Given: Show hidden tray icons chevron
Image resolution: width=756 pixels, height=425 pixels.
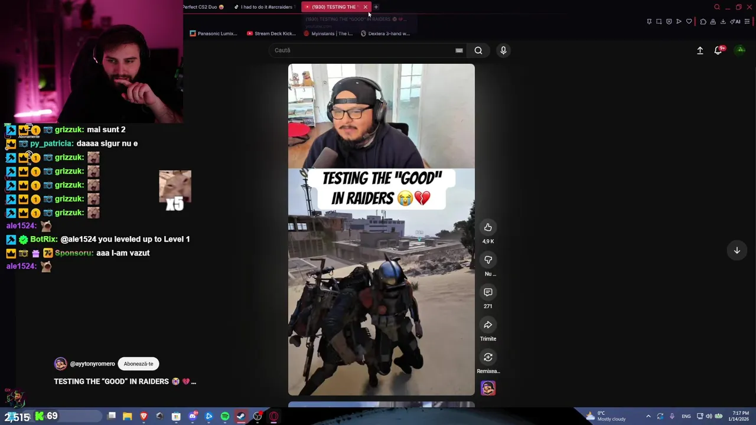Looking at the screenshot, I should click(x=648, y=416).
